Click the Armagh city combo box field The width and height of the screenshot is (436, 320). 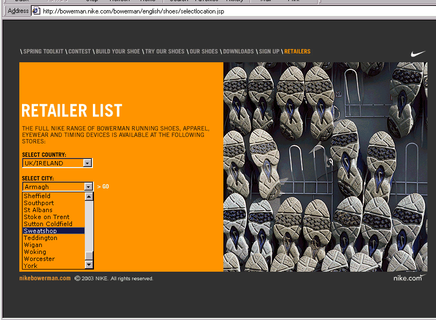coord(57,186)
